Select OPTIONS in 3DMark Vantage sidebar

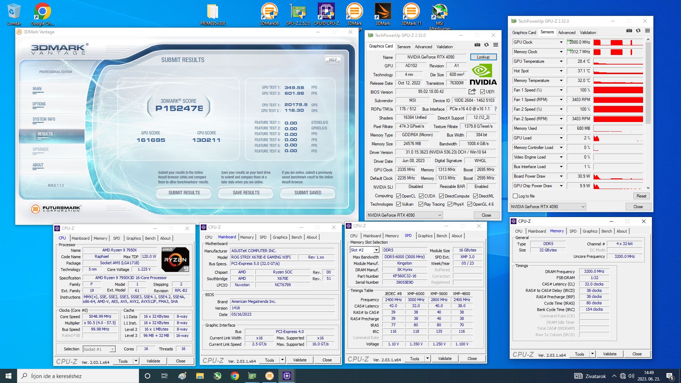click(x=39, y=104)
